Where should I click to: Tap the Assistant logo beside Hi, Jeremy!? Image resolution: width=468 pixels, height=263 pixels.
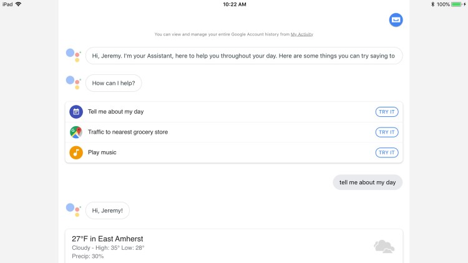tap(74, 210)
